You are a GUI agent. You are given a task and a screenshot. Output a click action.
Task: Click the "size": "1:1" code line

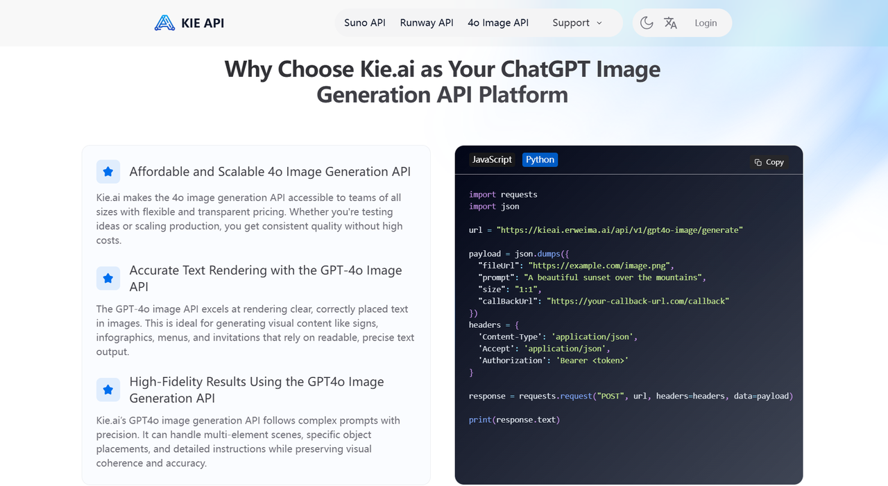[x=510, y=289]
